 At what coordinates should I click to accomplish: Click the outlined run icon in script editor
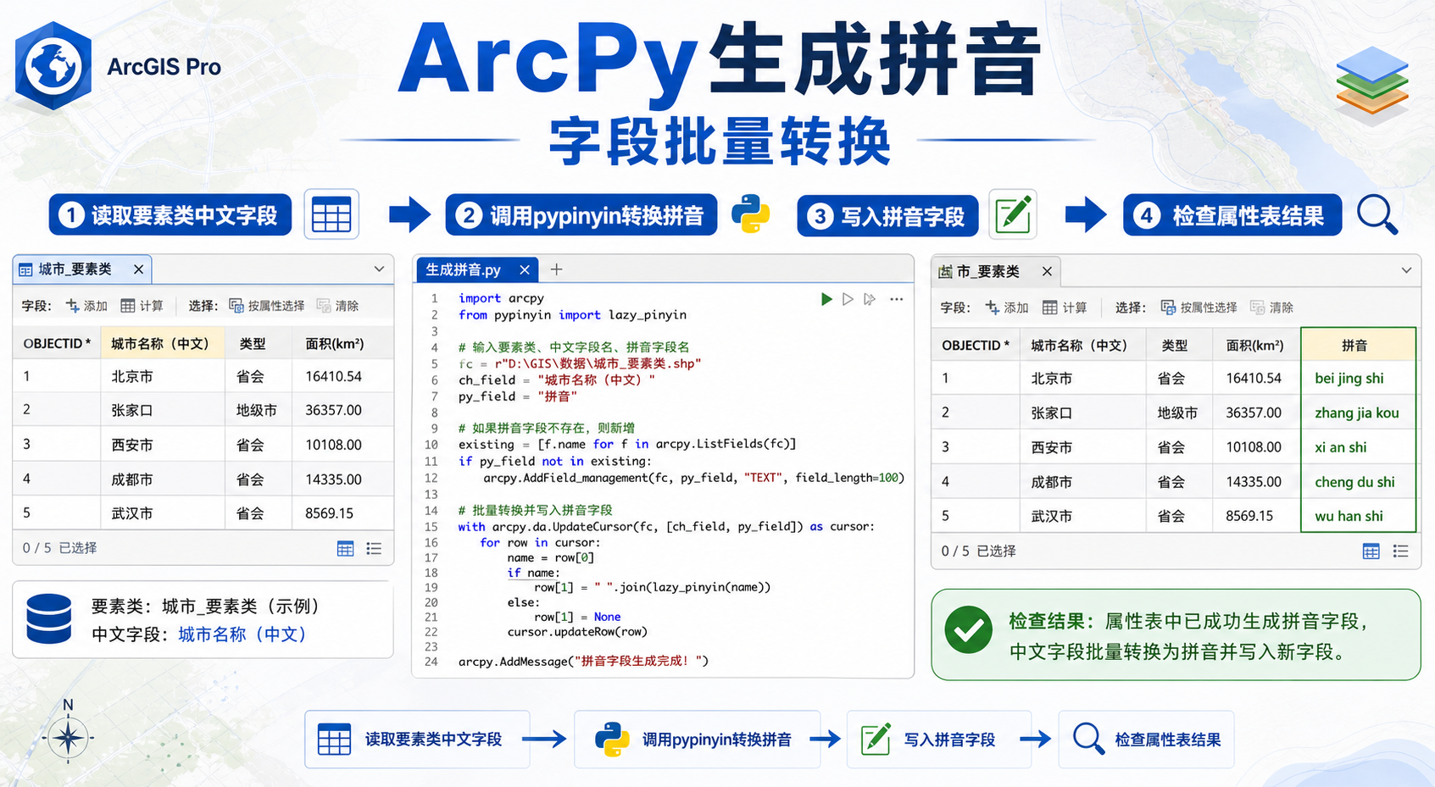click(x=848, y=299)
